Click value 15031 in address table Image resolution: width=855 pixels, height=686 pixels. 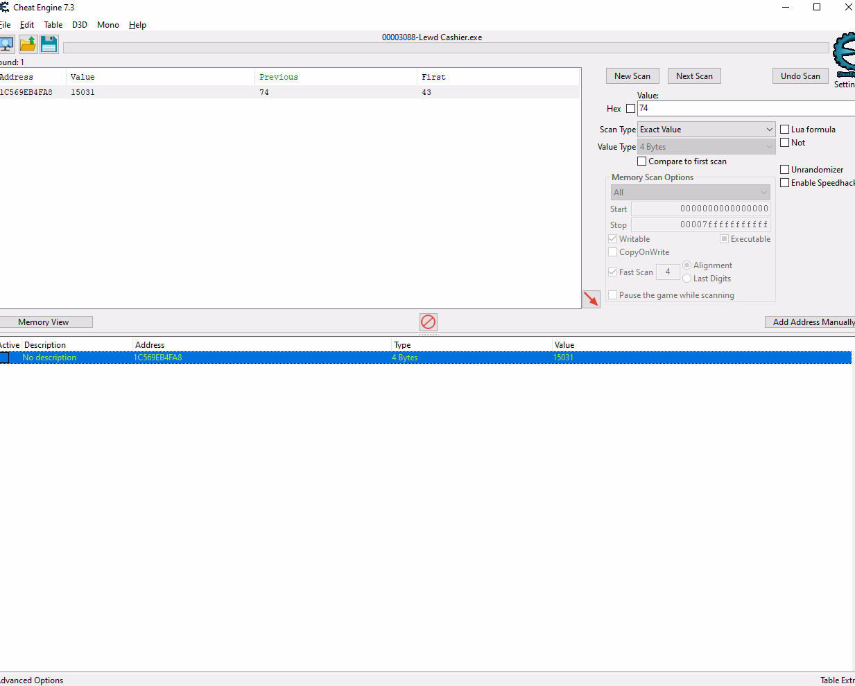click(563, 358)
